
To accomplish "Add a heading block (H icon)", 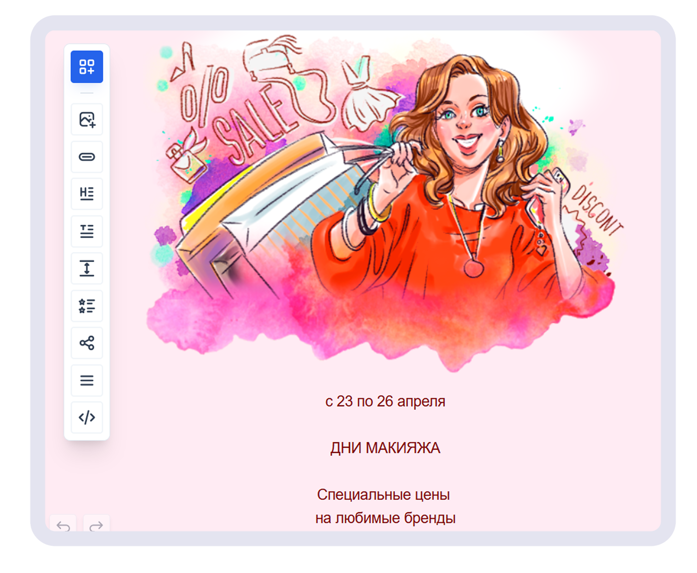I will click(87, 194).
